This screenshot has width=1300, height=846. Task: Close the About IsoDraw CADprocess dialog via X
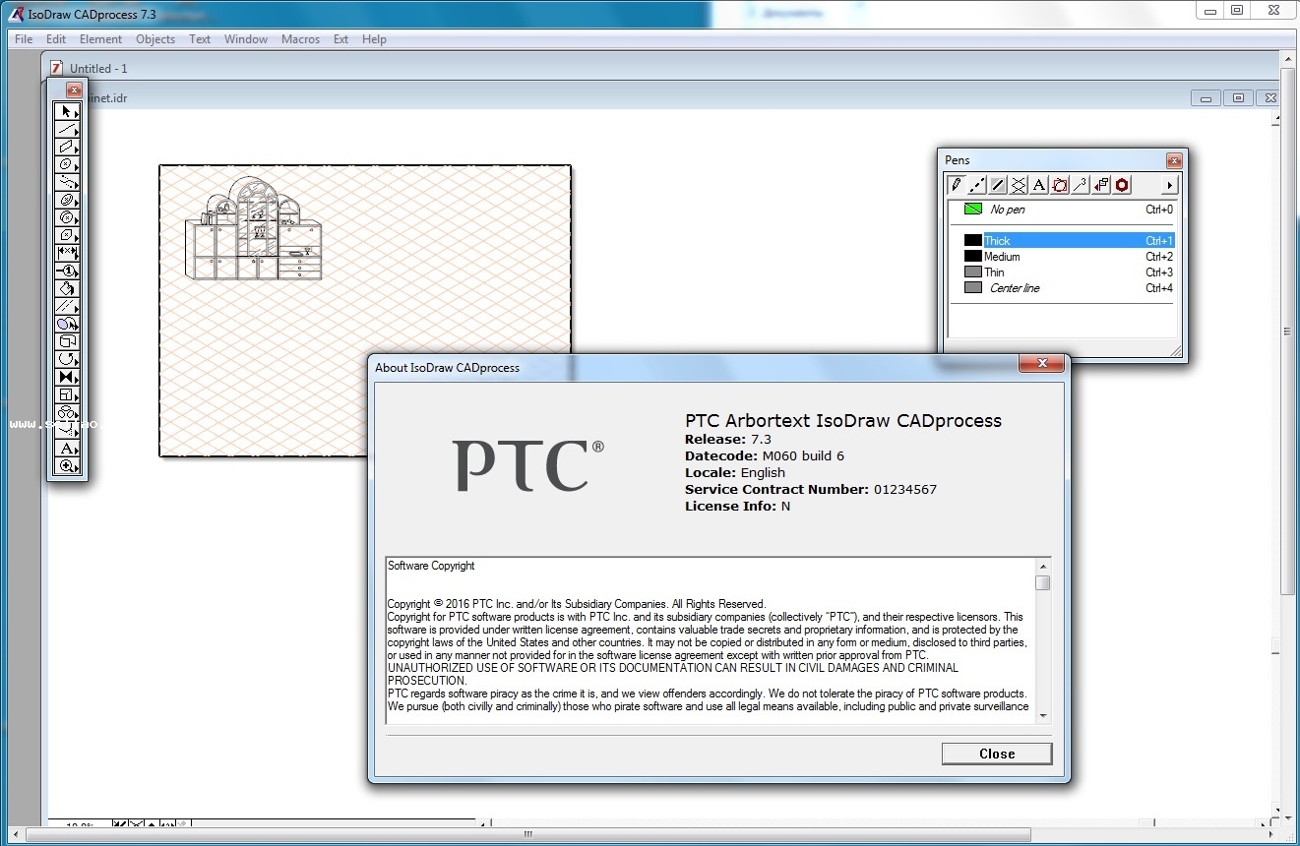click(x=1041, y=365)
